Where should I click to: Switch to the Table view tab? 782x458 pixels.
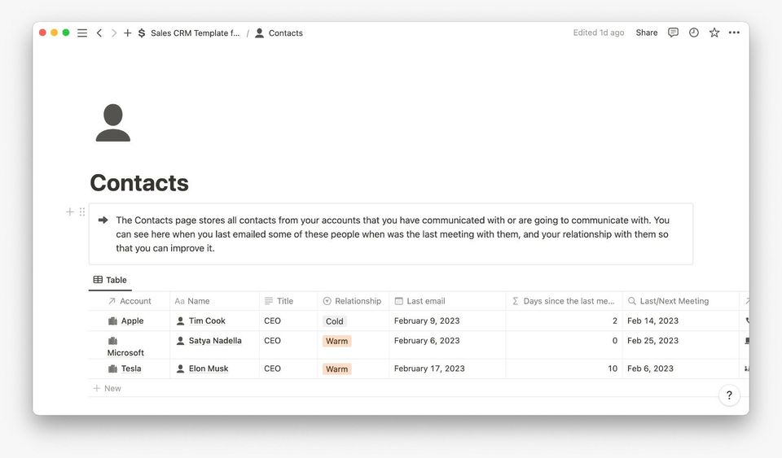click(110, 280)
